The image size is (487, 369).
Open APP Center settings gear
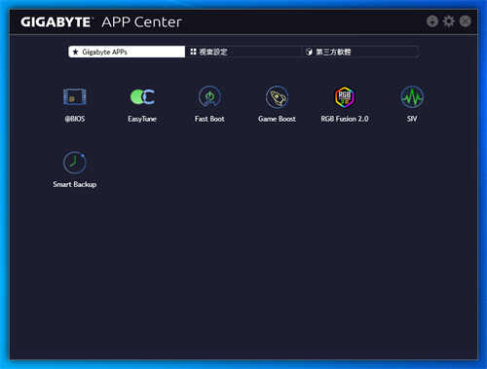(449, 21)
